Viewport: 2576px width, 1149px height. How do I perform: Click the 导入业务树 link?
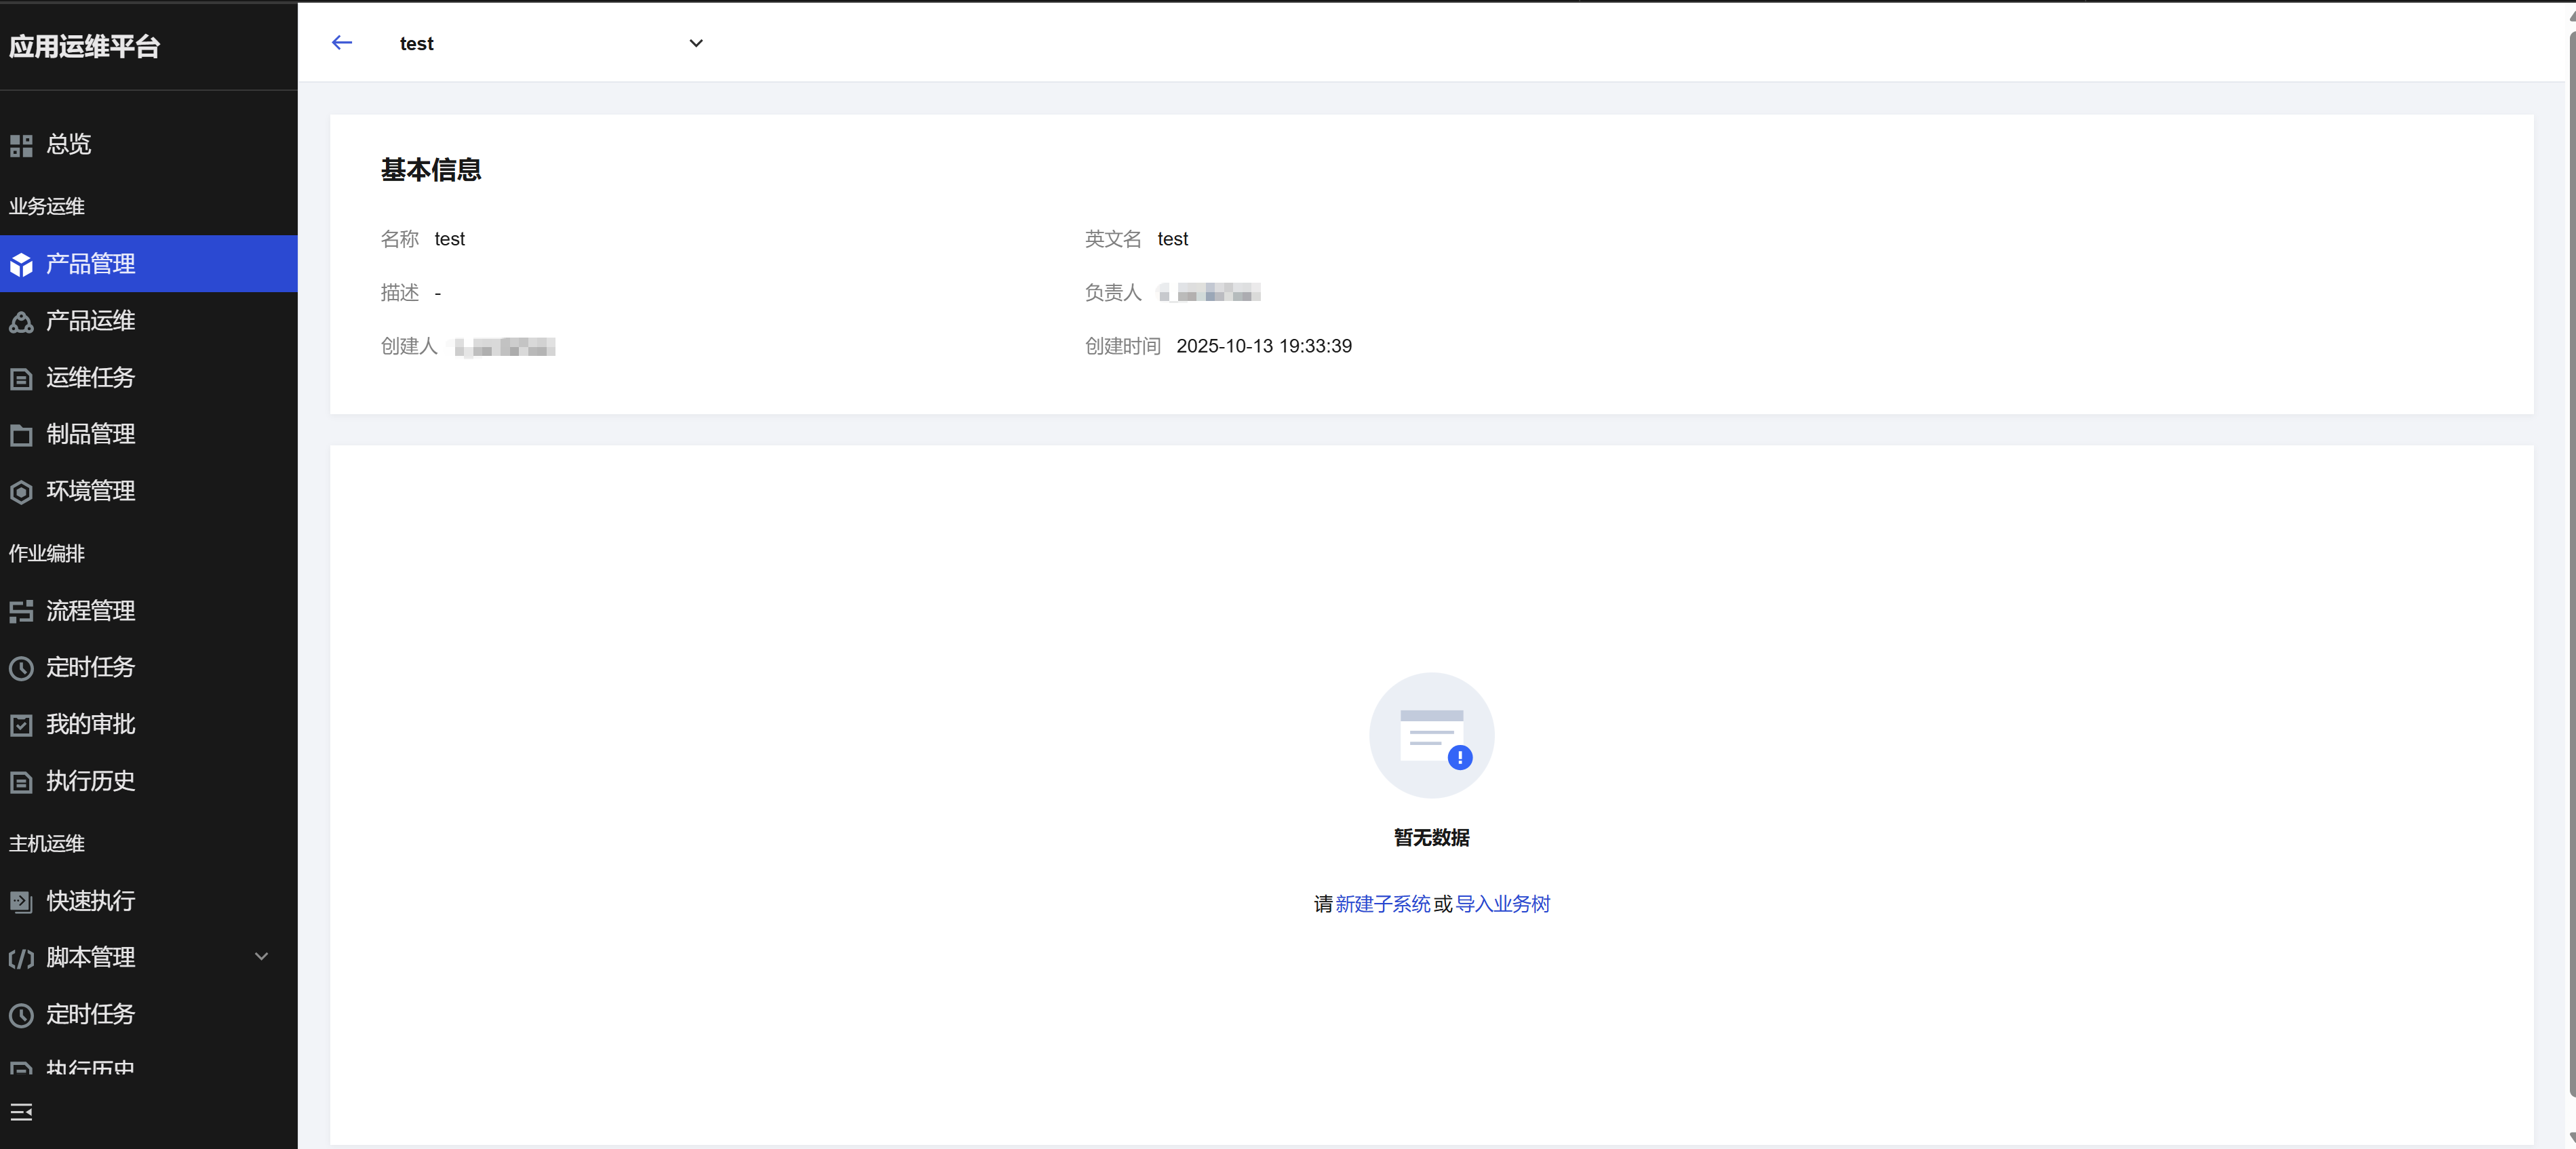click(1502, 904)
